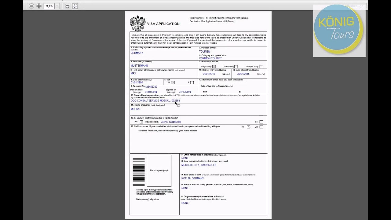Click NONE under relatives in Russia

click(185, 203)
